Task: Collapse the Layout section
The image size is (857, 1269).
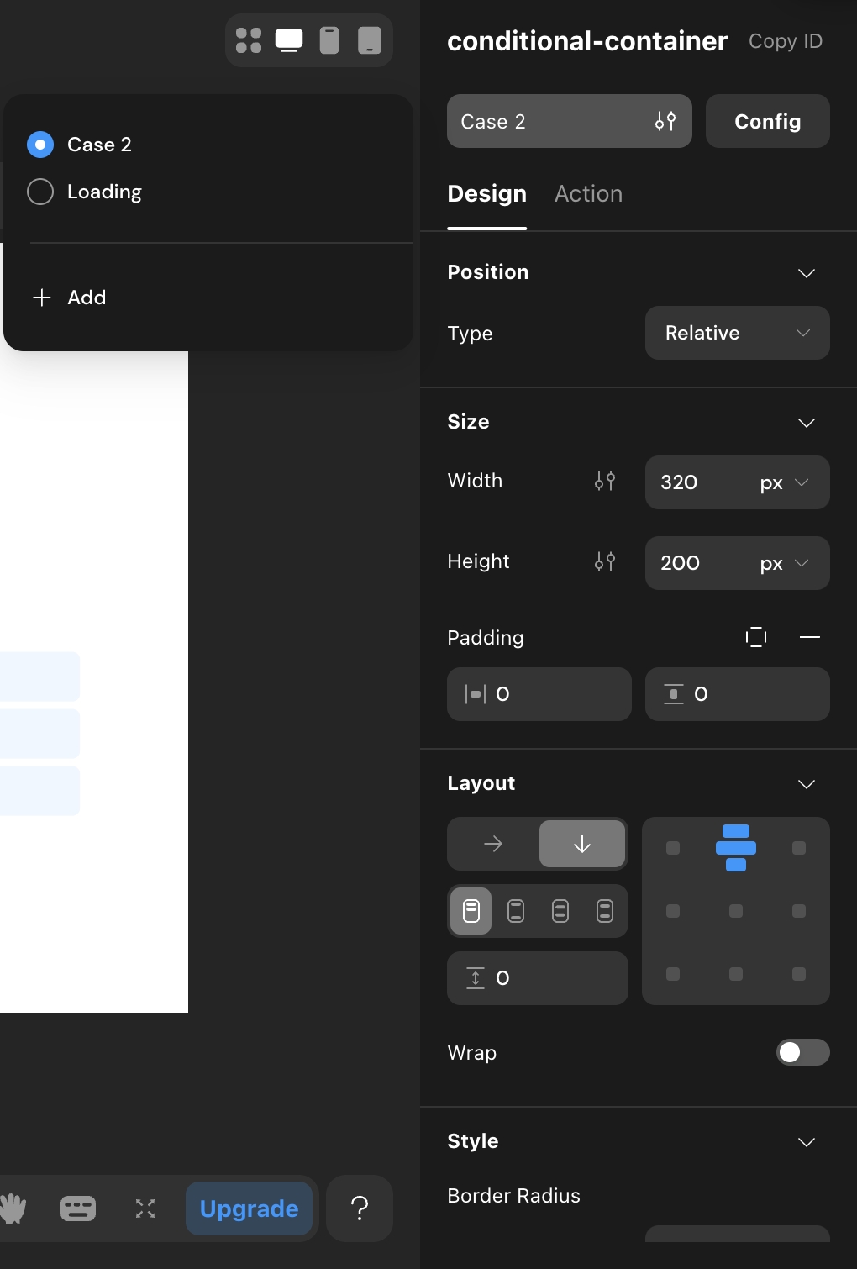Action: [807, 783]
